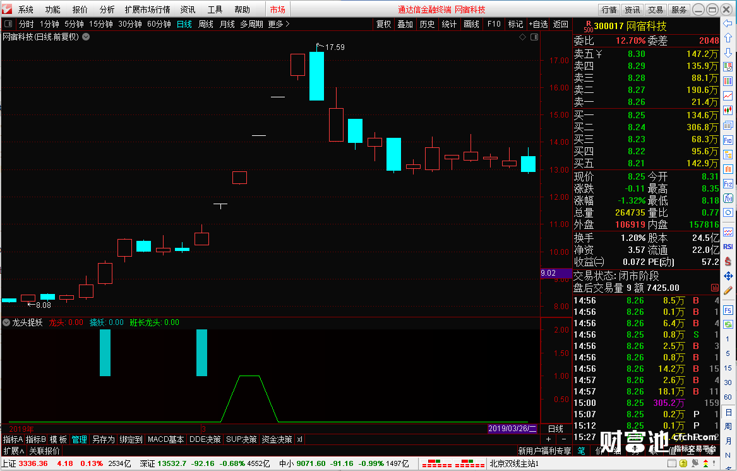737x471 pixels.
Task: Click the red application logo top-left
Action: coord(6,9)
